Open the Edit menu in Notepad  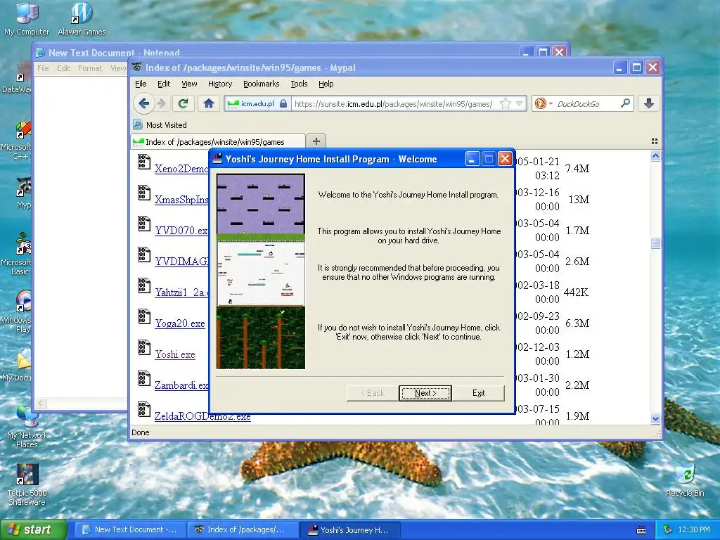point(63,68)
